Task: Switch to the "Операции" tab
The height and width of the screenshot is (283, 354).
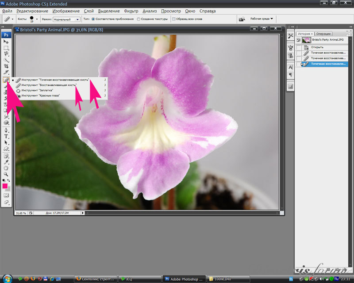Action: (x=324, y=33)
